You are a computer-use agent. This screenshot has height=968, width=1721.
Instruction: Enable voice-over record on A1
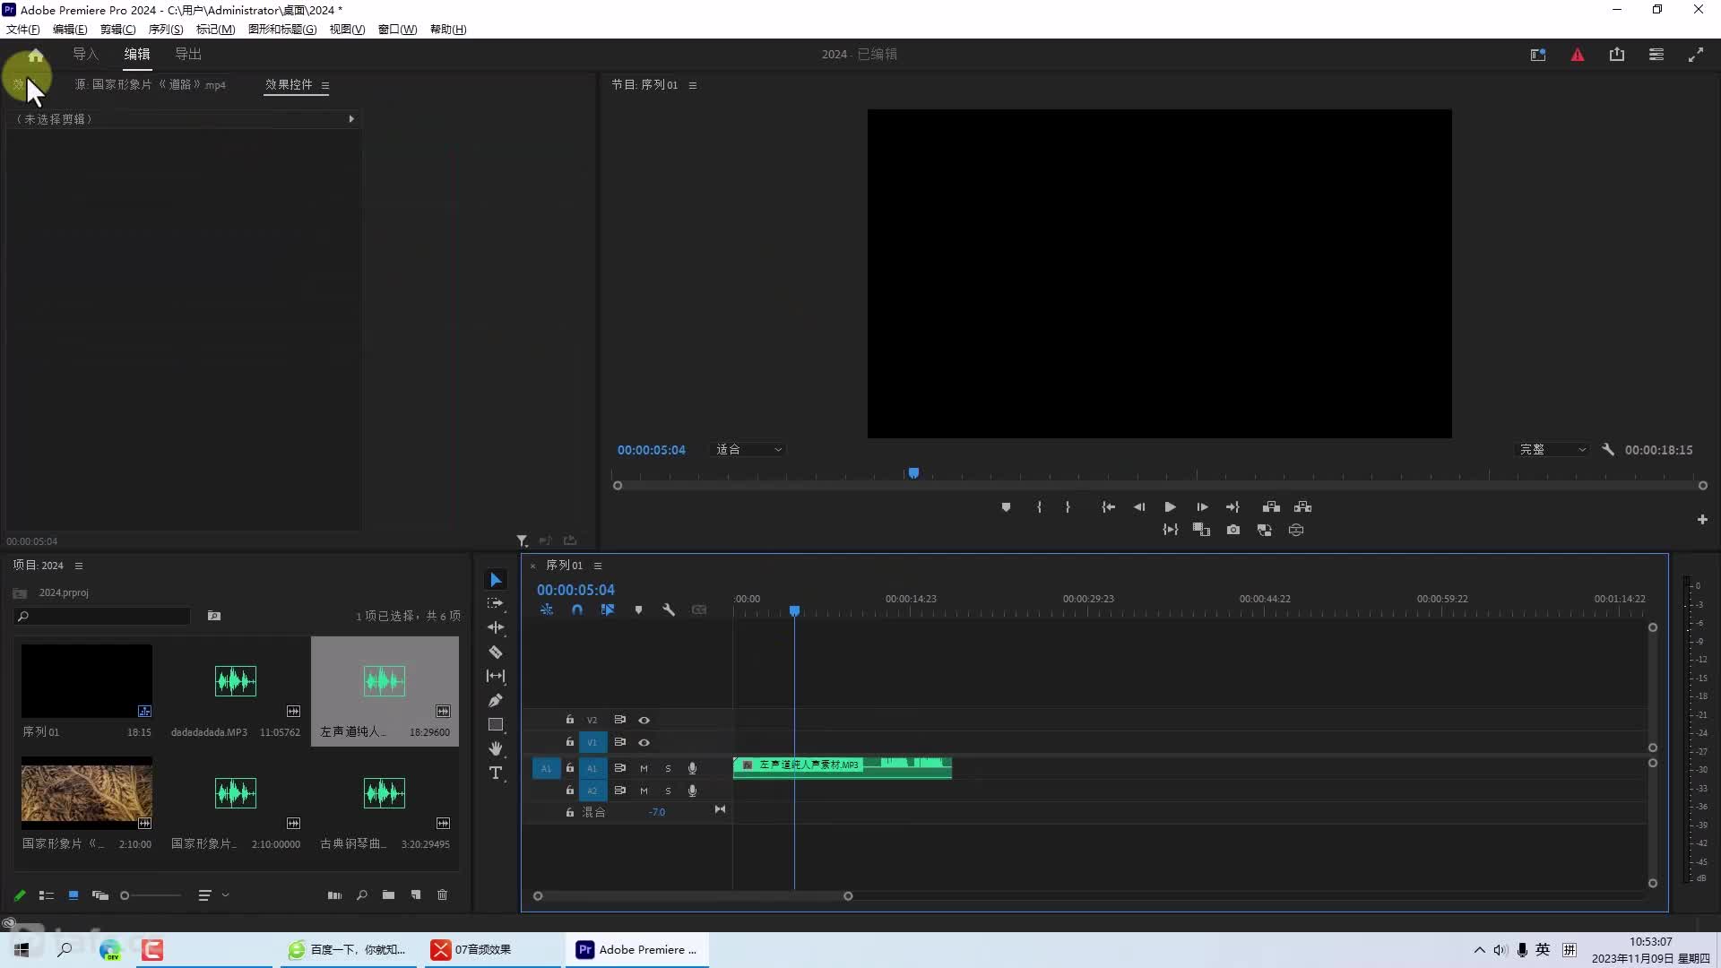click(x=692, y=768)
